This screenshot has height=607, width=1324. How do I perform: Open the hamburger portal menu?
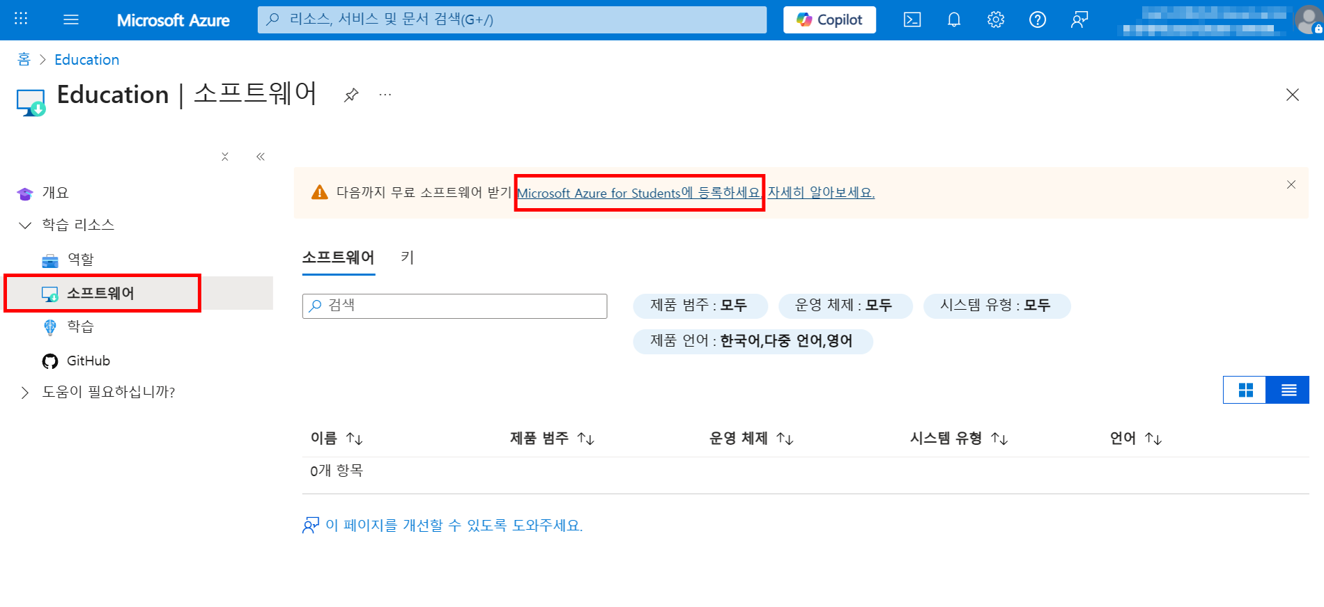click(x=71, y=19)
